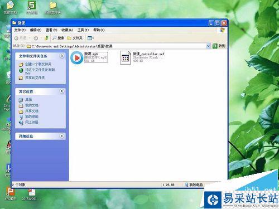
Task: Click 创建一个新文件夹 link
Action: click(38, 64)
